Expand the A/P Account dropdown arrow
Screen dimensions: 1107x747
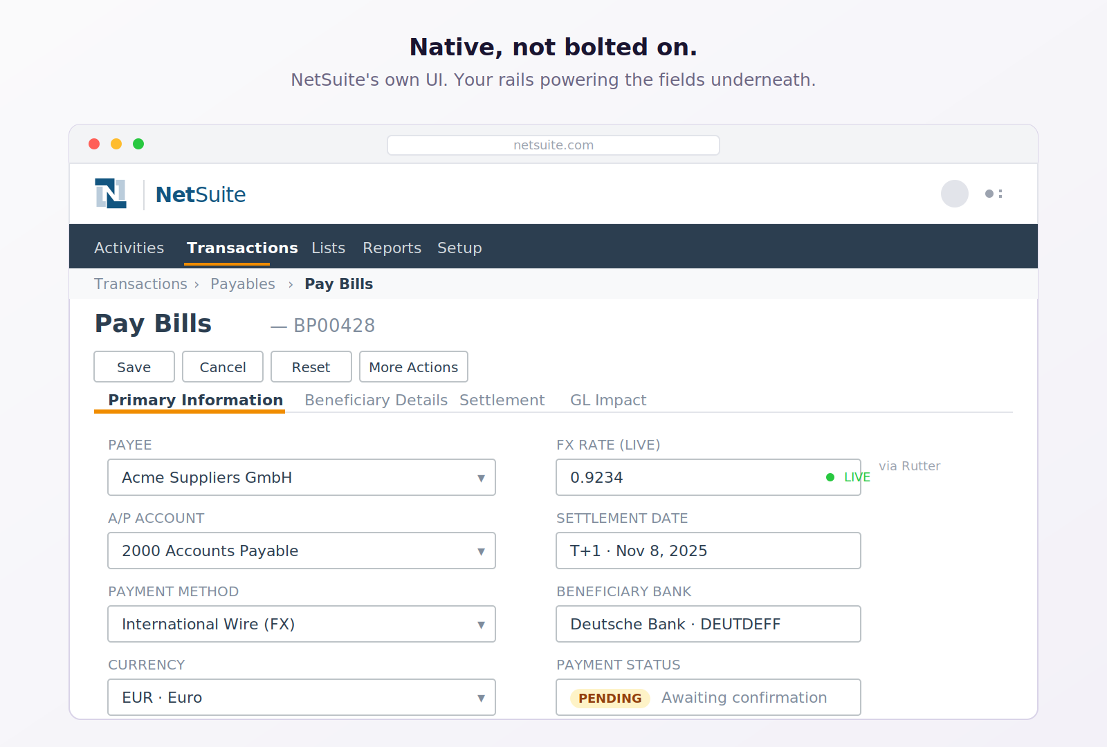tap(481, 551)
